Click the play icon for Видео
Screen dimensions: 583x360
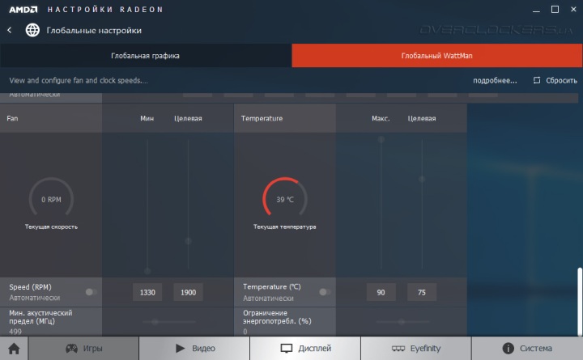[x=180, y=348]
